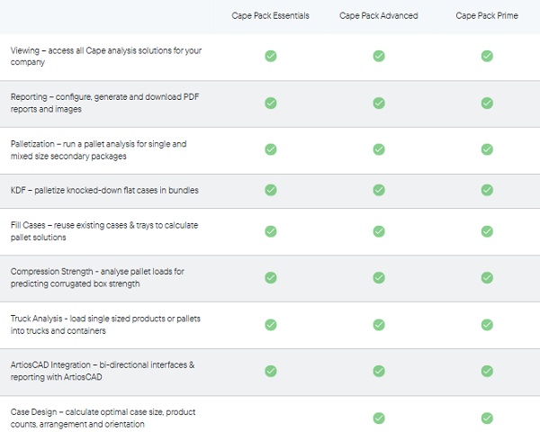
Task: Click the ArtiosCAD Integration checkmark under Cape Pack Advanced
Action: [x=379, y=371]
